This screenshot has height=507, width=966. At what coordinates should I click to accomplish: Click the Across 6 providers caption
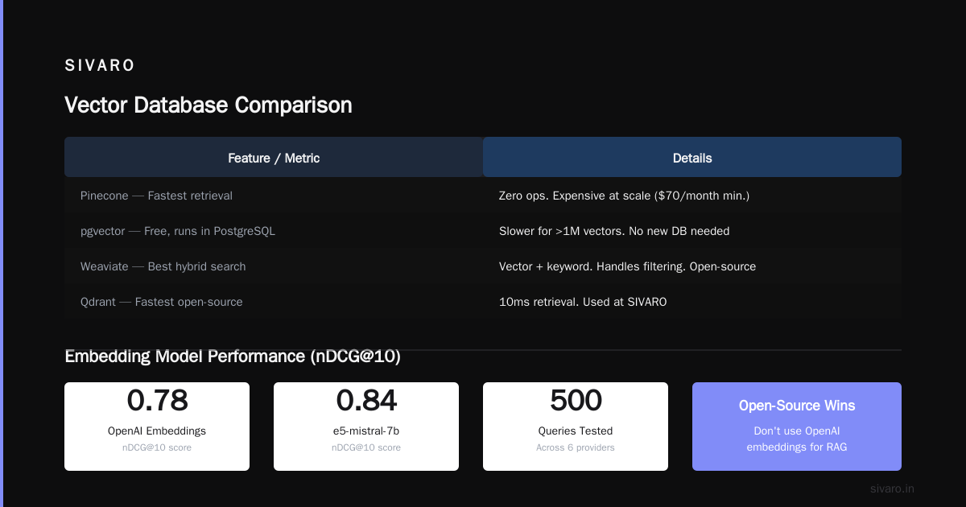pyautogui.click(x=576, y=447)
